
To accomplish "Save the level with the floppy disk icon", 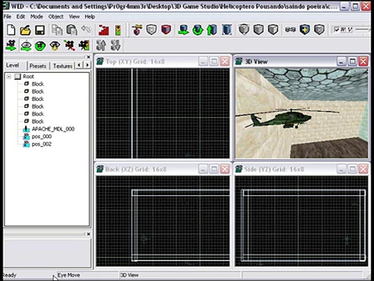I will pos(40,30).
